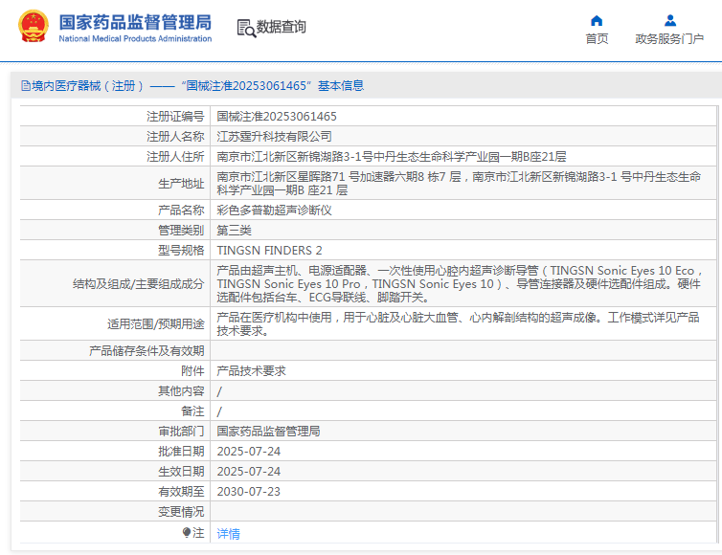The height and width of the screenshot is (555, 722).
Task: Click the 审批部门 row label
Action: tap(181, 432)
